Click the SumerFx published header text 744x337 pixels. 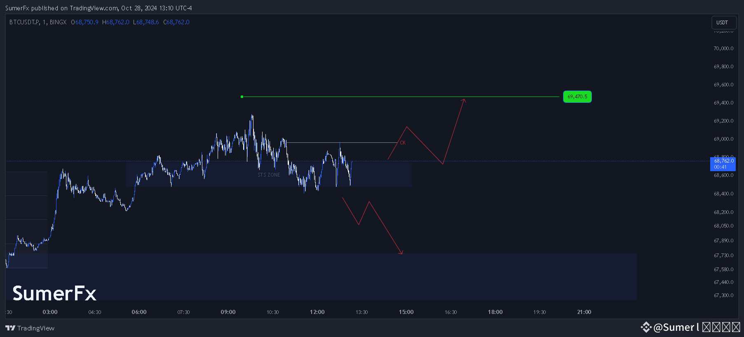pyautogui.click(x=99, y=8)
